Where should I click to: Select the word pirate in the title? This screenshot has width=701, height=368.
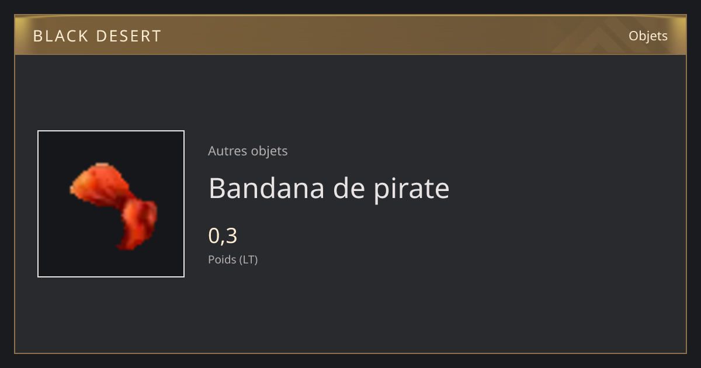tap(411, 189)
